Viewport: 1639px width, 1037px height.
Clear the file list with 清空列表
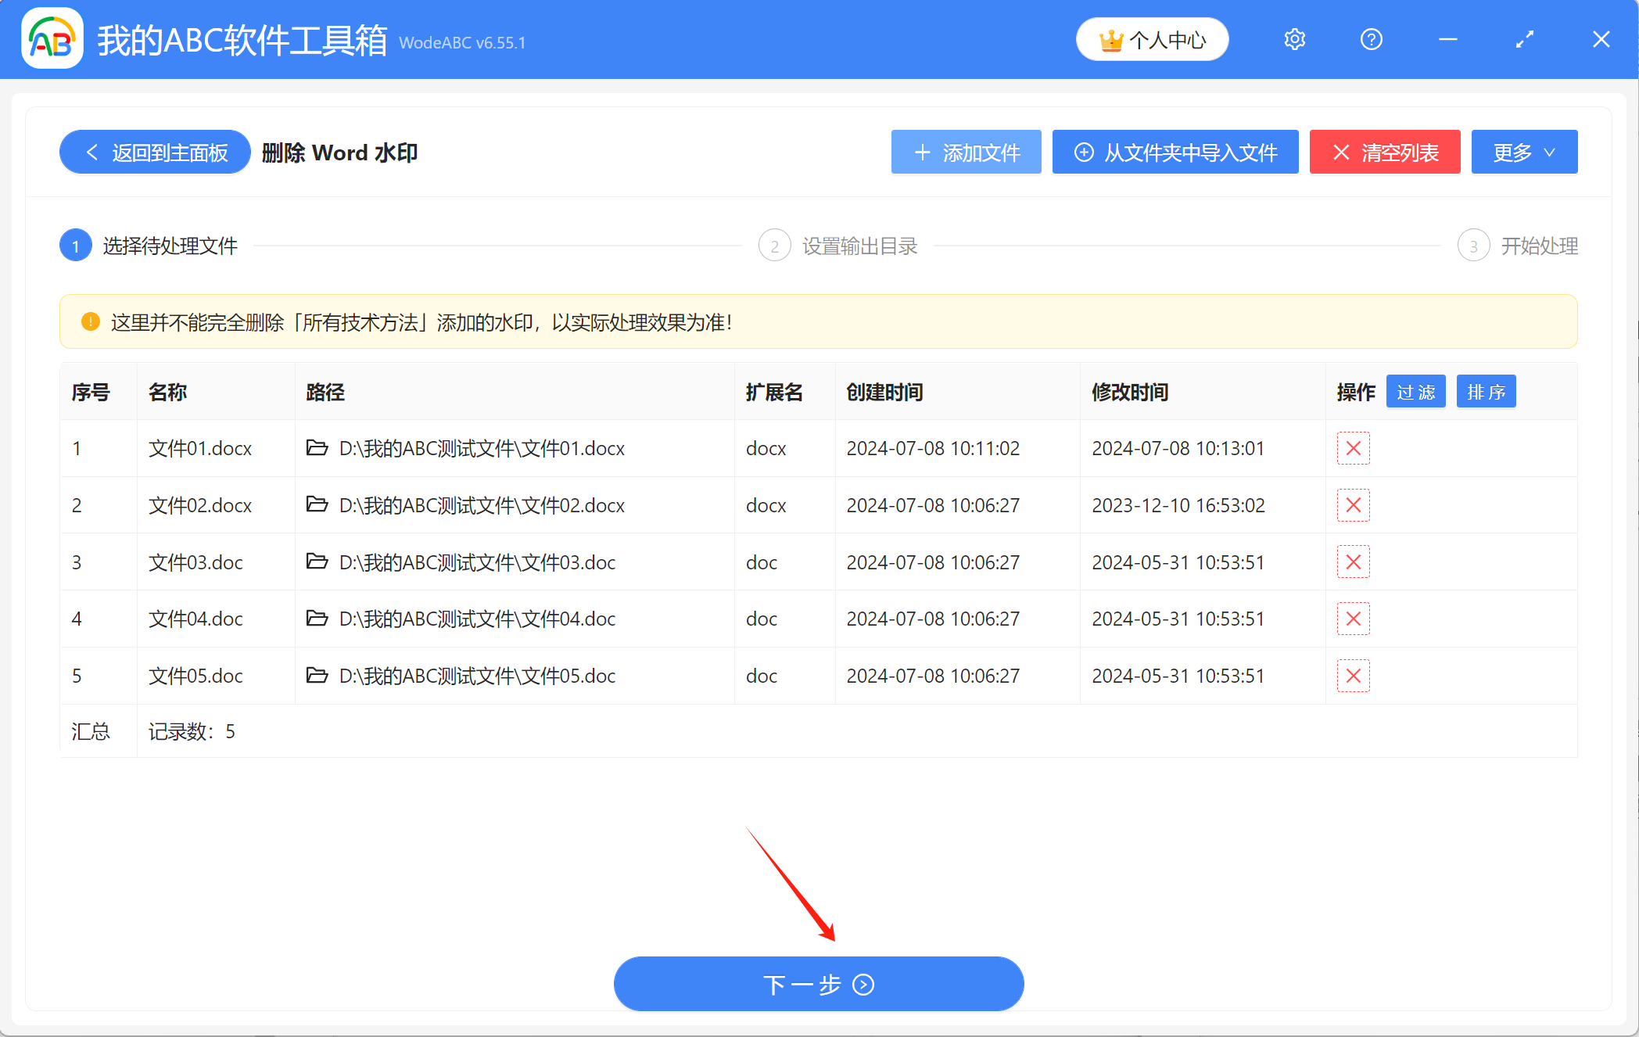(x=1384, y=152)
